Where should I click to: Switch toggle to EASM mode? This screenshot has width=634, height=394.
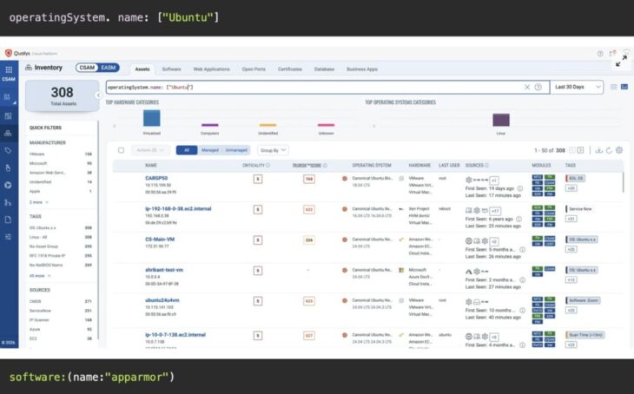pyautogui.click(x=109, y=68)
